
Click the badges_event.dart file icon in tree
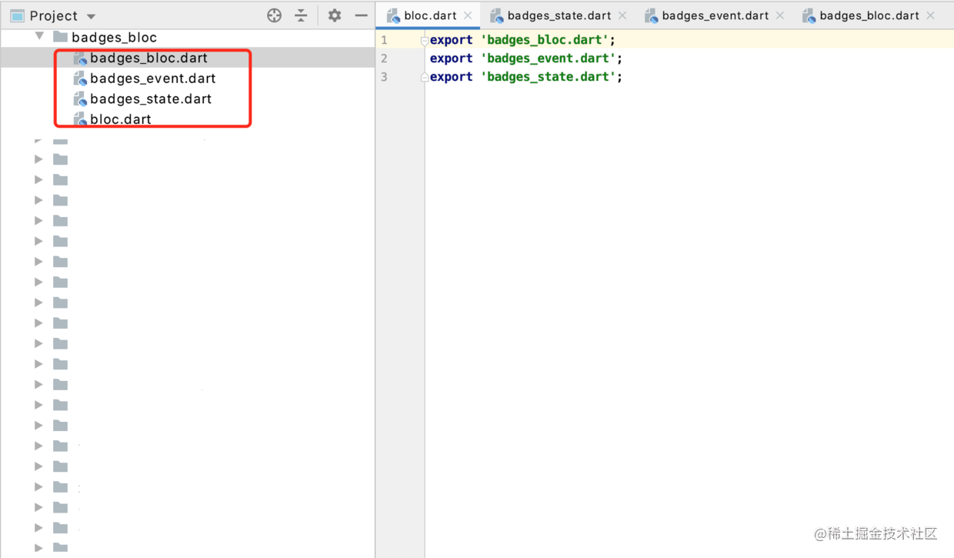click(79, 79)
